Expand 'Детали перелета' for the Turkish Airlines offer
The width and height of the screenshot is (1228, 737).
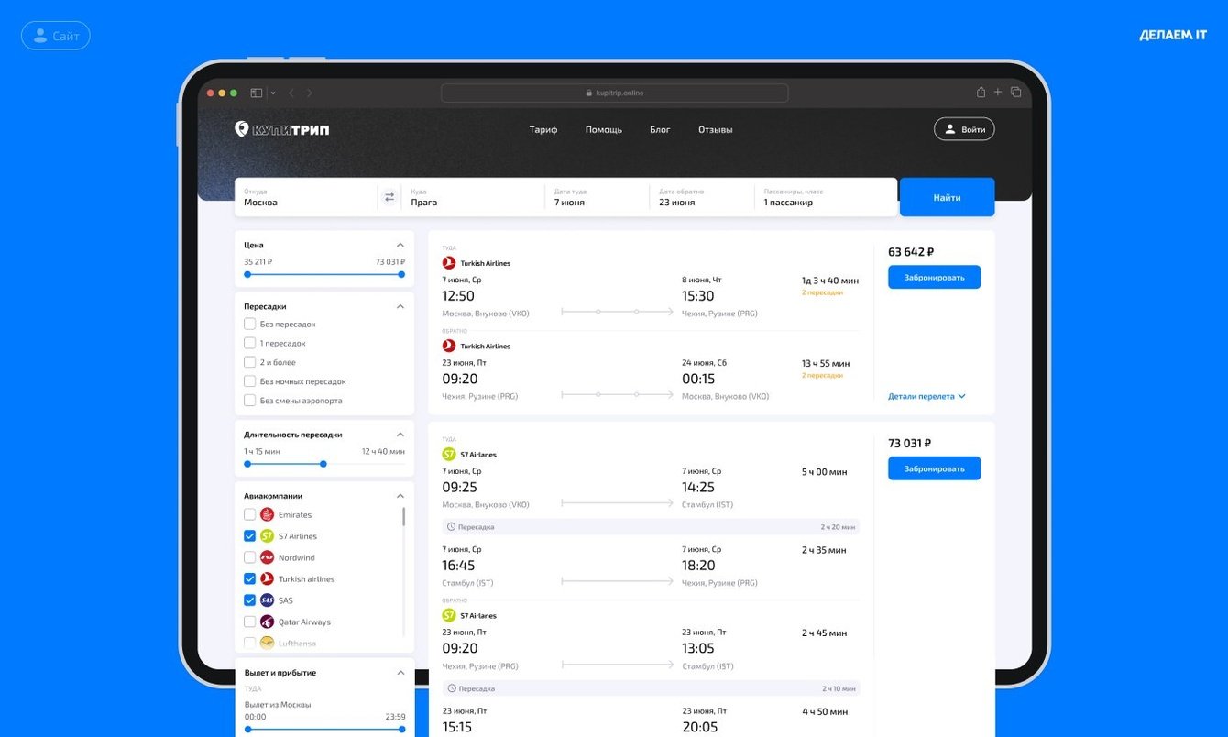[926, 397]
